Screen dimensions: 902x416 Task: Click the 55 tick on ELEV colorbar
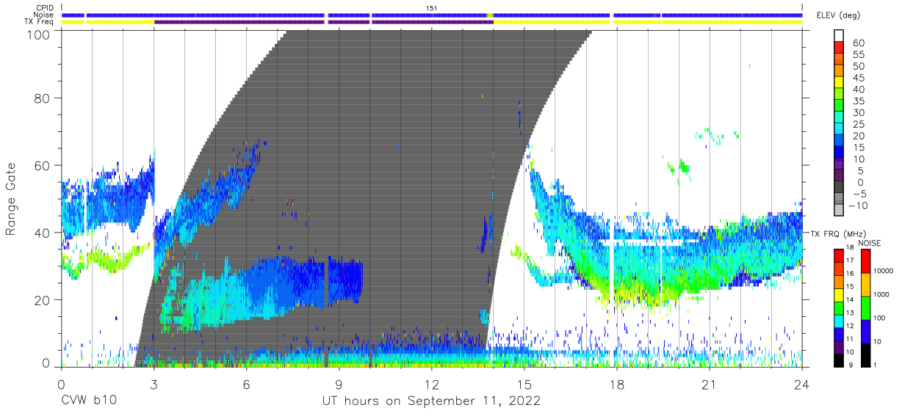858,55
